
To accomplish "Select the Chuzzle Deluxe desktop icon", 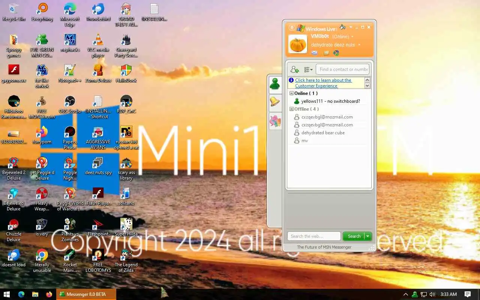I will click(14, 230).
